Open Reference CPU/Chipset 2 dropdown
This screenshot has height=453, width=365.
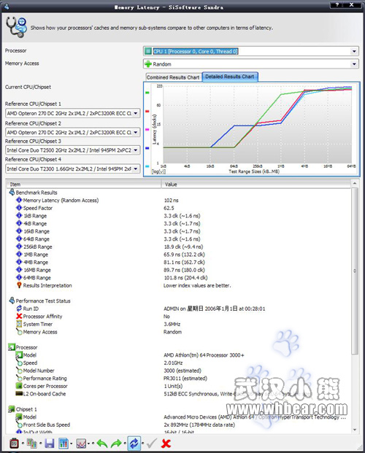pos(136,132)
